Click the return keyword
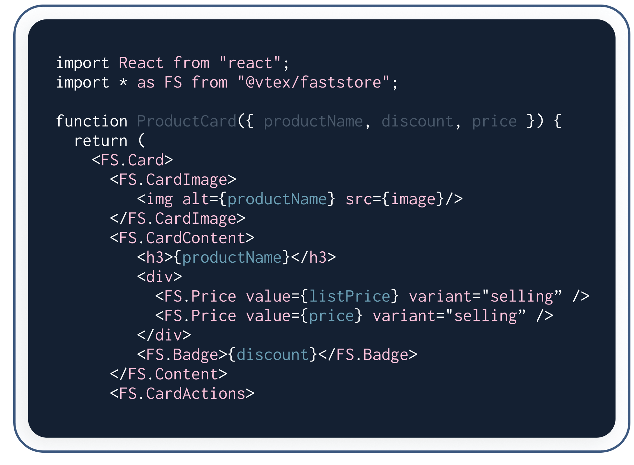634x465 pixels. click(101, 141)
